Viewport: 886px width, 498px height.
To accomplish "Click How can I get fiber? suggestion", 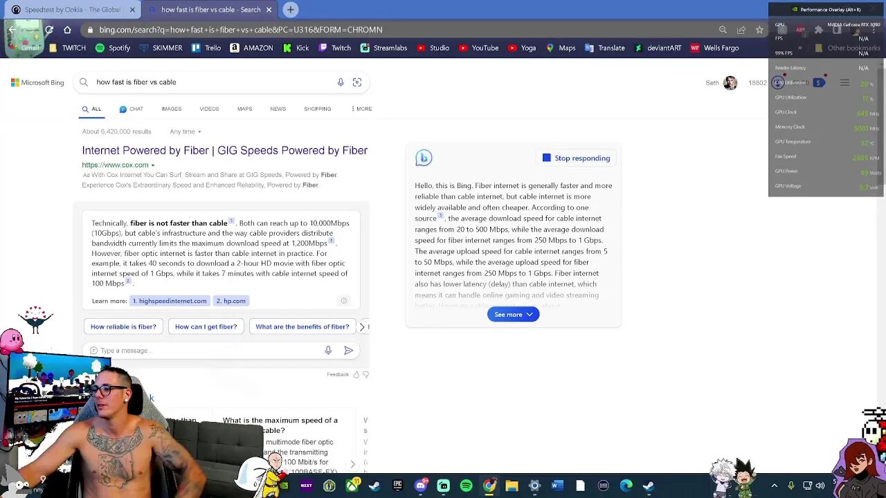I will click(206, 326).
